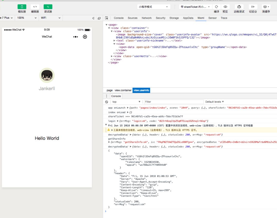Click the simulator three-dot menu icon

[76, 37]
